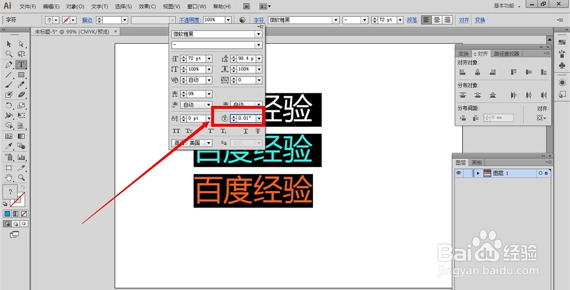Screen dimensions: 570x290
Task: Click the target circle of 图层 1
Action: [540, 173]
